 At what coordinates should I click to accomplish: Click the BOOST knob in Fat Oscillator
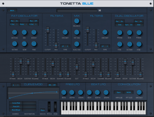pyautogui.click(x=34, y=32)
